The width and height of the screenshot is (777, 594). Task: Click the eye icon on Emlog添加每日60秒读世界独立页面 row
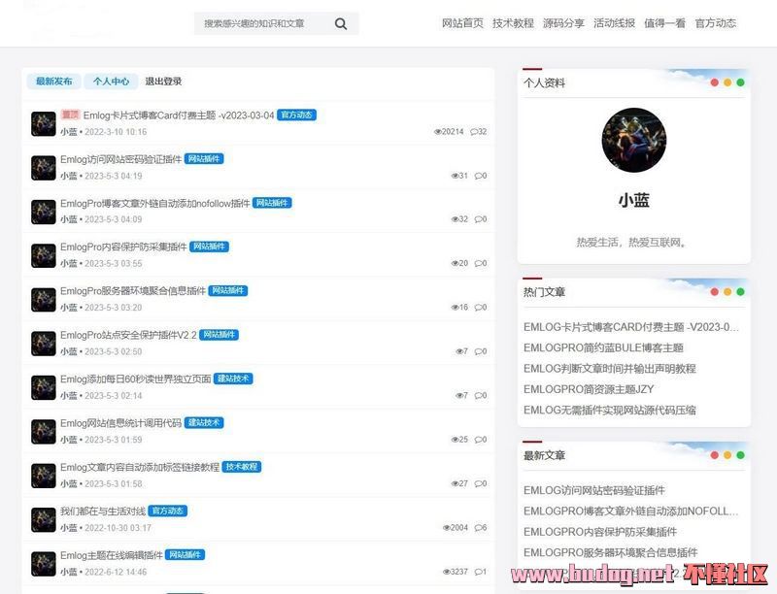[458, 395]
